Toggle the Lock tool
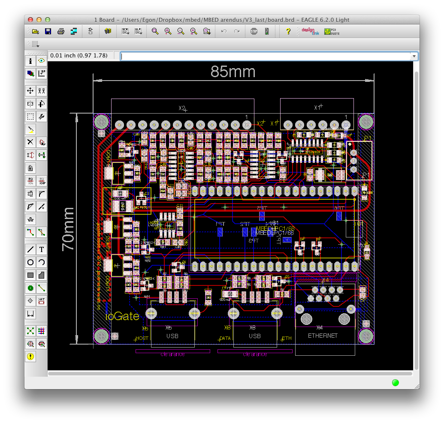 tap(30, 168)
